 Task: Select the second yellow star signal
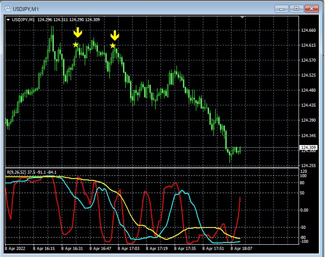pos(112,45)
